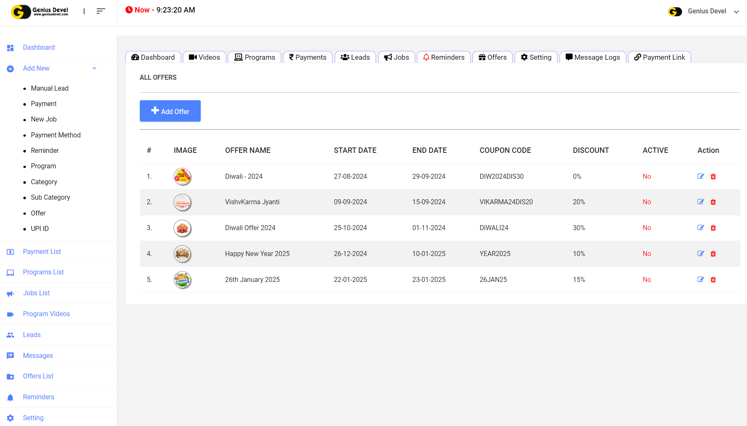The width and height of the screenshot is (747, 426).
Task: Click the Diwali - 2024 offer thumbnail
Action: [182, 177]
